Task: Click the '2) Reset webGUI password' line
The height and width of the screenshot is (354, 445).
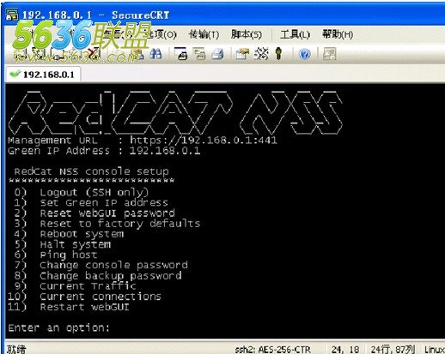Action: [x=94, y=213]
